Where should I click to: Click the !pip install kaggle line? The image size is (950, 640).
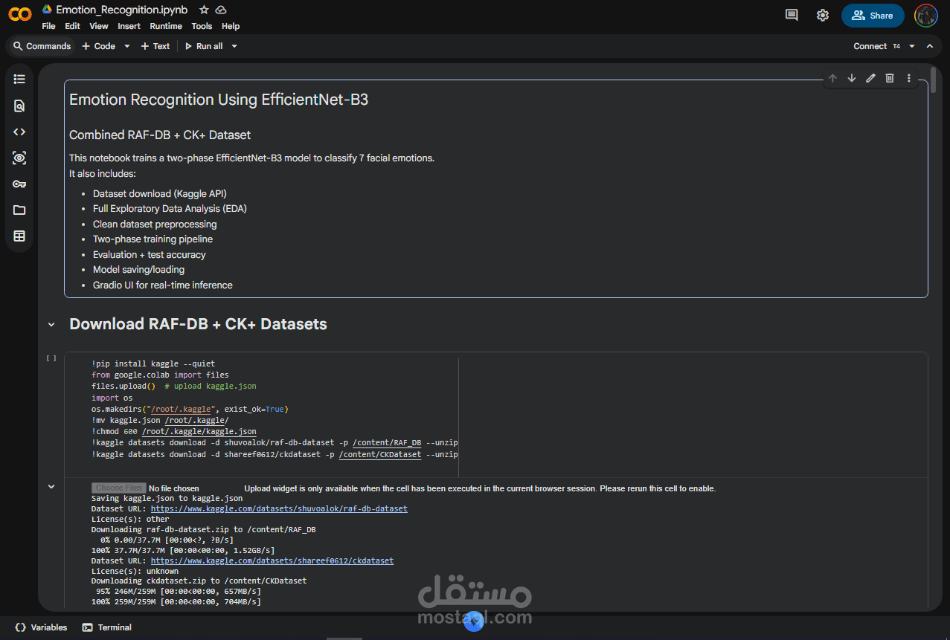[x=153, y=363]
